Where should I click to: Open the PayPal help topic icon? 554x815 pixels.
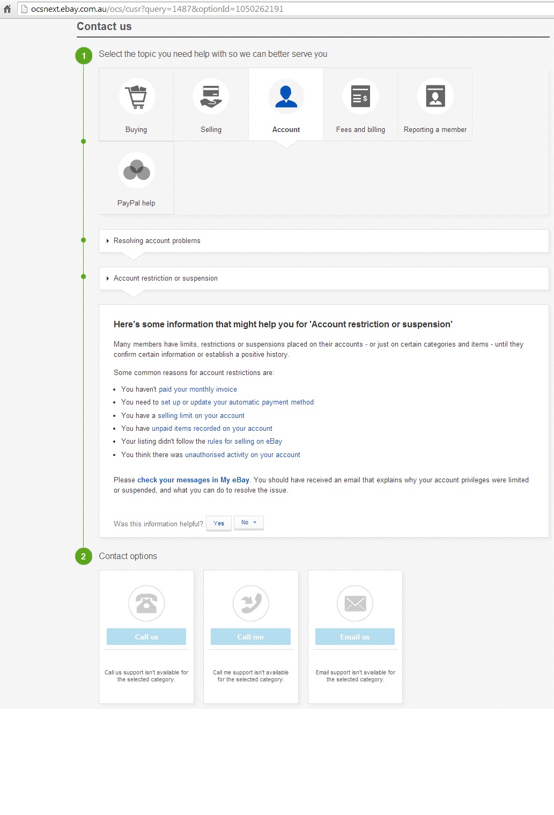point(136,170)
